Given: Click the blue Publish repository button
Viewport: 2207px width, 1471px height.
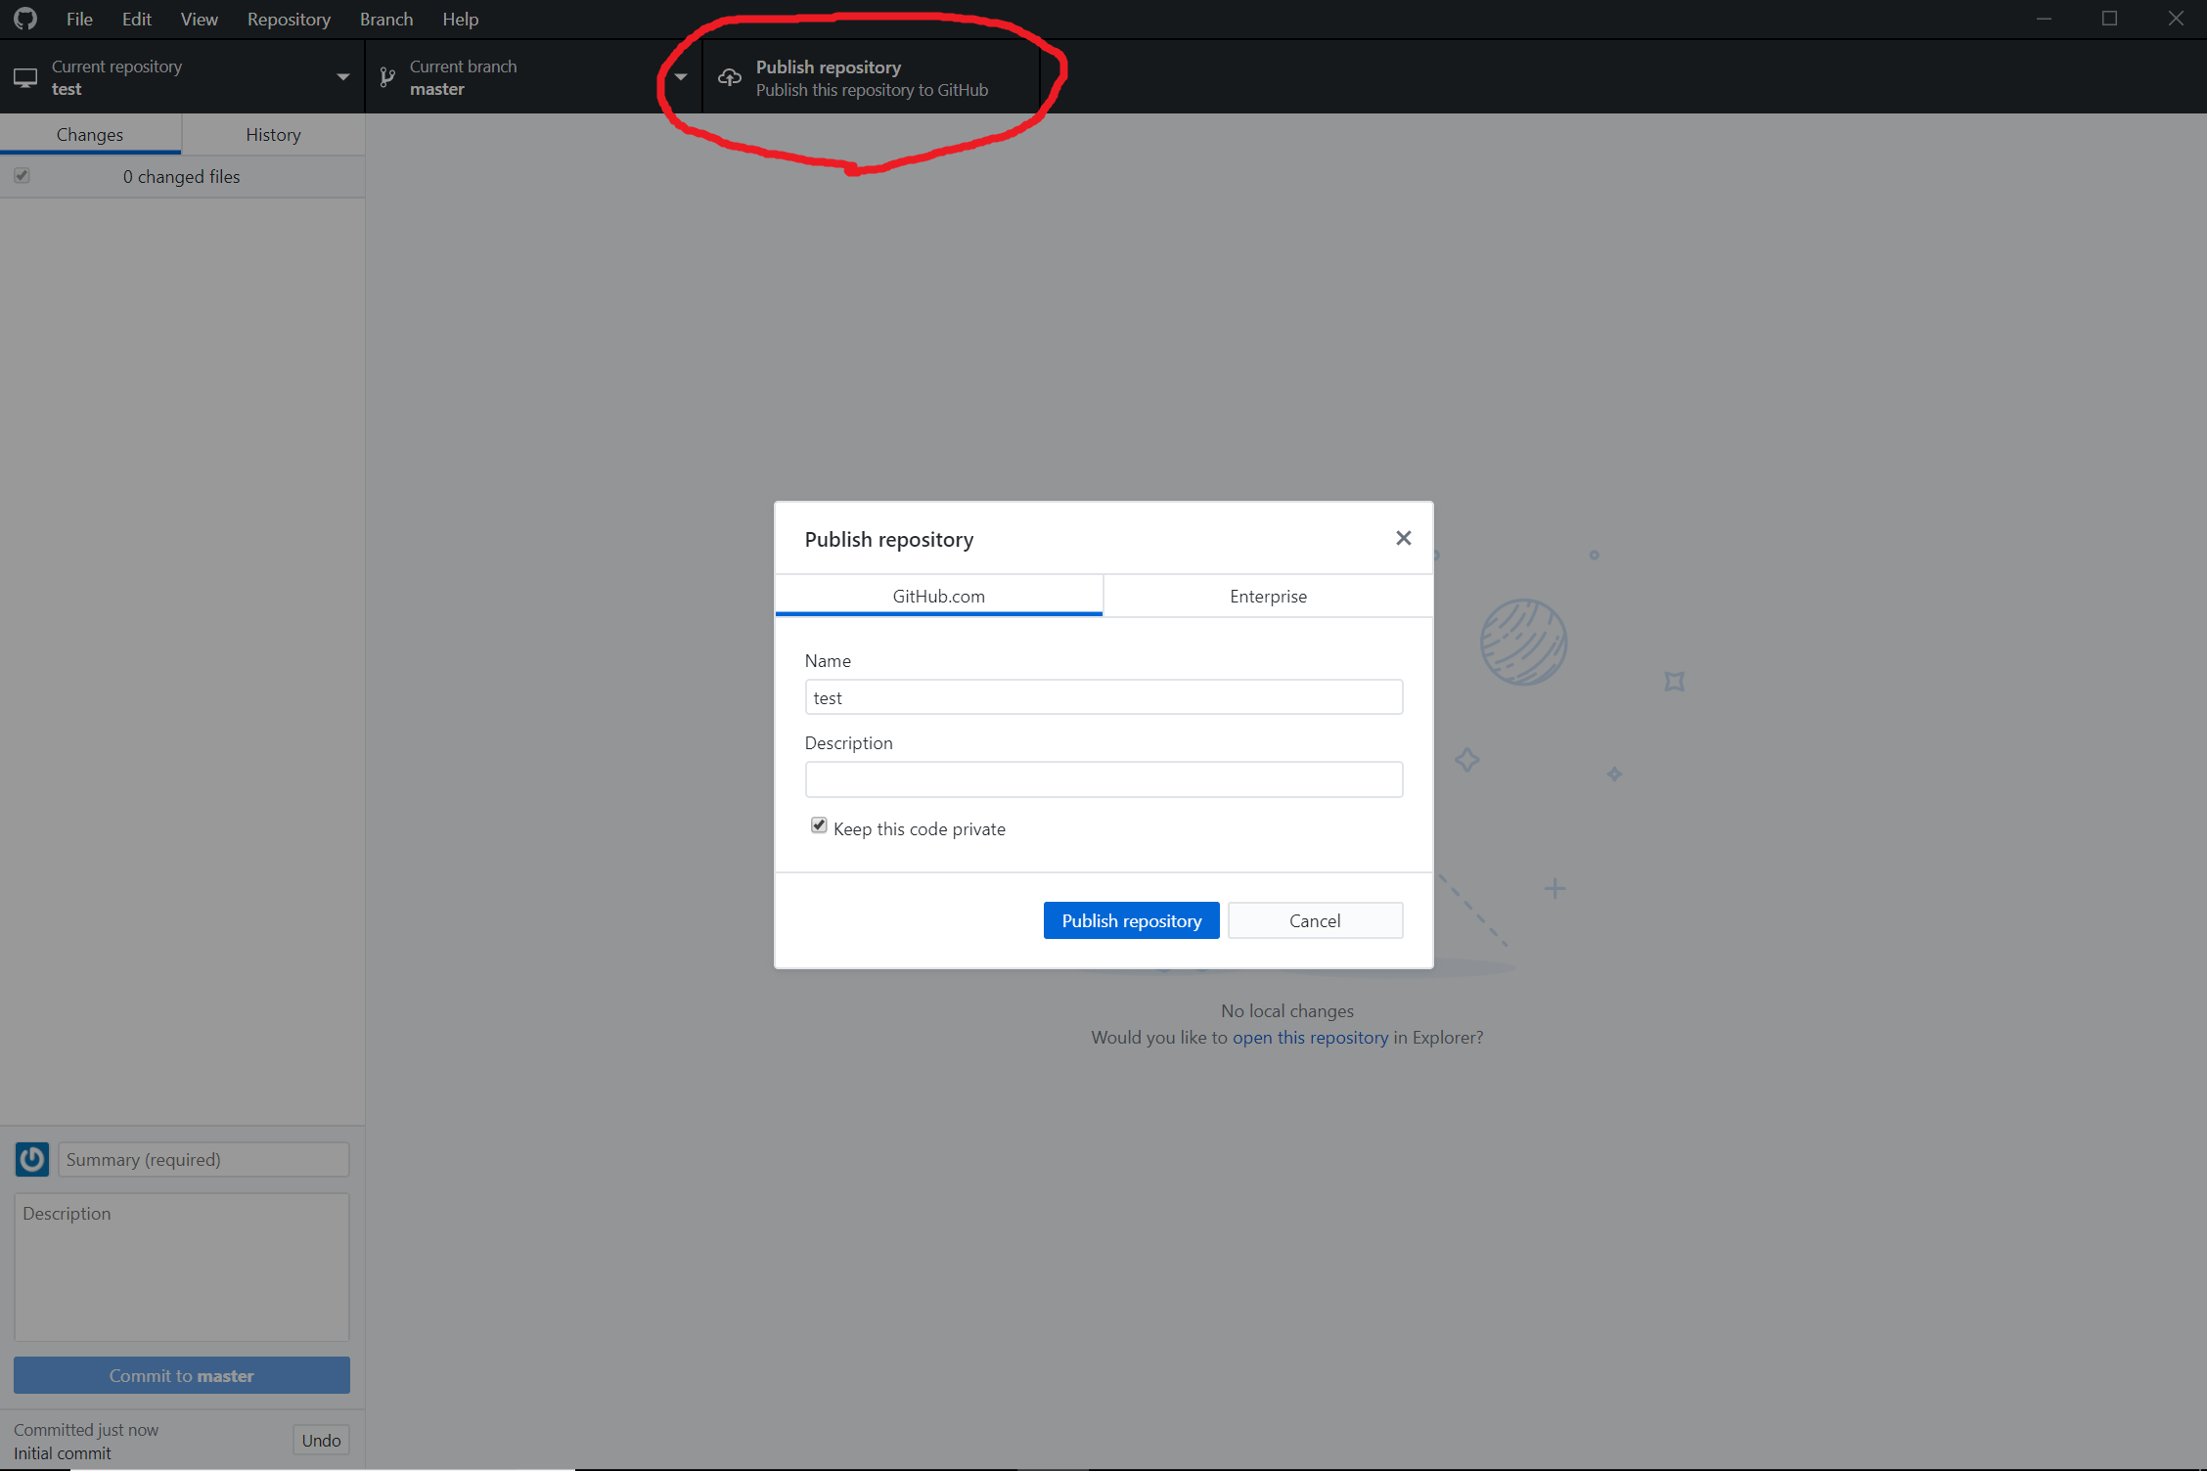Looking at the screenshot, I should pyautogui.click(x=1131, y=920).
